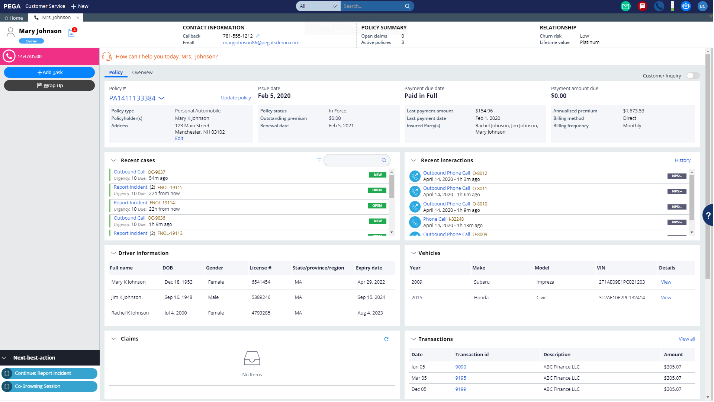The width and height of the screenshot is (714, 402).
Task: Open the All search scope dropdown
Action: [318, 6]
